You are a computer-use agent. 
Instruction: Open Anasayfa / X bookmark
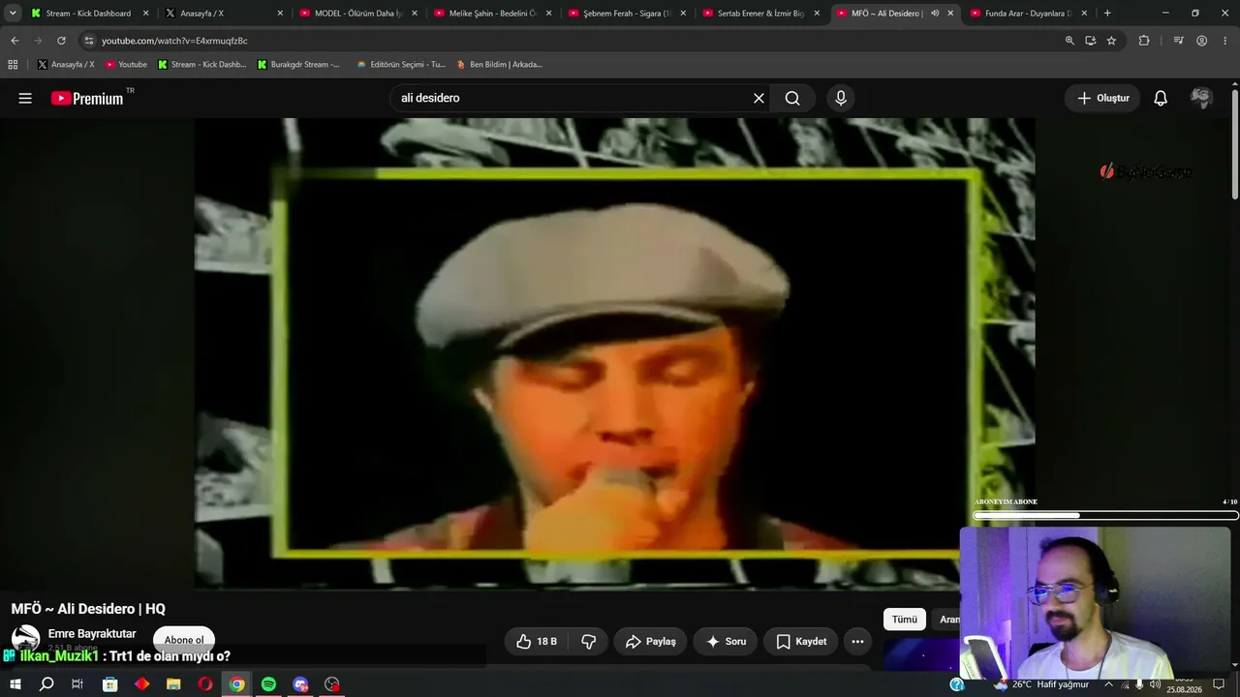pos(66,65)
